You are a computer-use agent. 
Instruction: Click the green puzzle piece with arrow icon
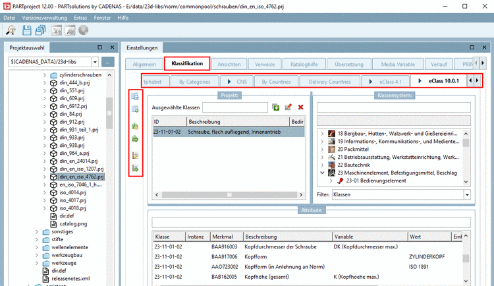click(x=135, y=139)
